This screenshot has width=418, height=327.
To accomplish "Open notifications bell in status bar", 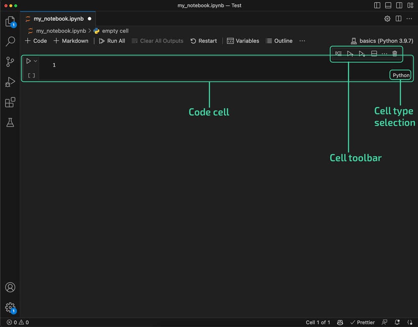I will pos(397,322).
